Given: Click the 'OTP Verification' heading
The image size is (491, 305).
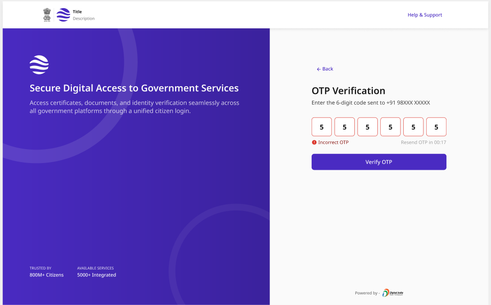Looking at the screenshot, I should point(348,91).
